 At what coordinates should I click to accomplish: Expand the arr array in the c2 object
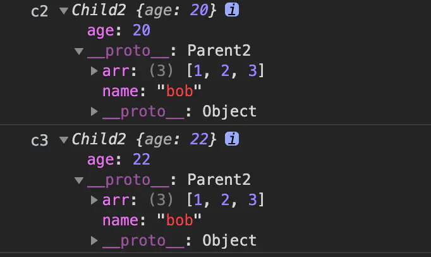click(95, 72)
